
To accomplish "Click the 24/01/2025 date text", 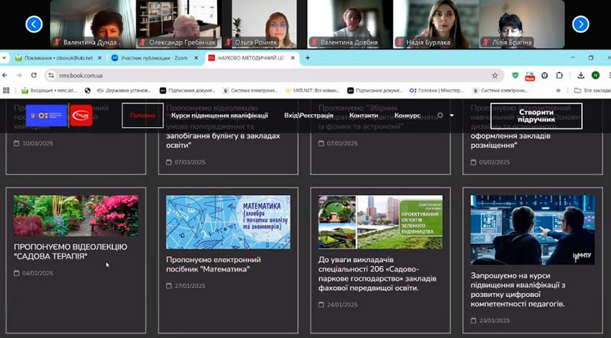I will (342, 304).
